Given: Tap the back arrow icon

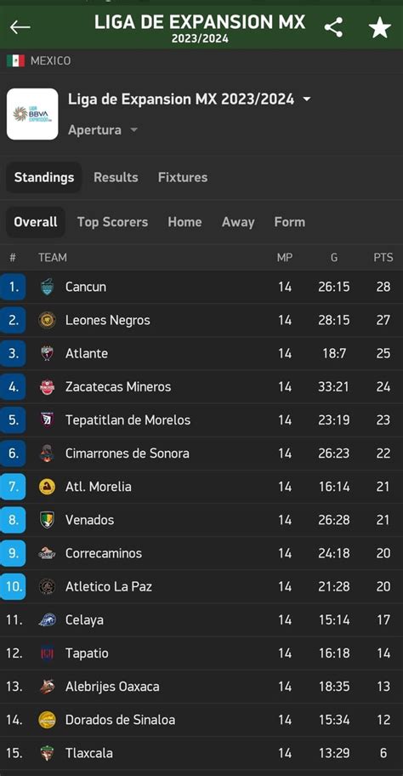Looking at the screenshot, I should [20, 27].
